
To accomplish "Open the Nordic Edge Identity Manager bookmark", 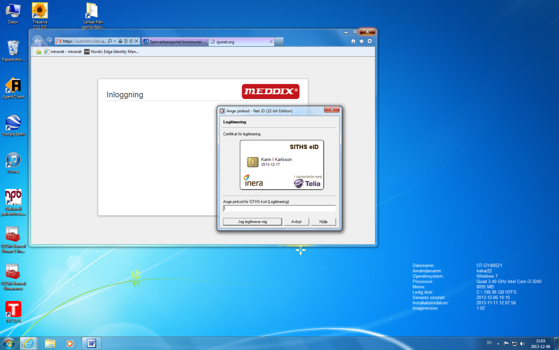I will [111, 52].
